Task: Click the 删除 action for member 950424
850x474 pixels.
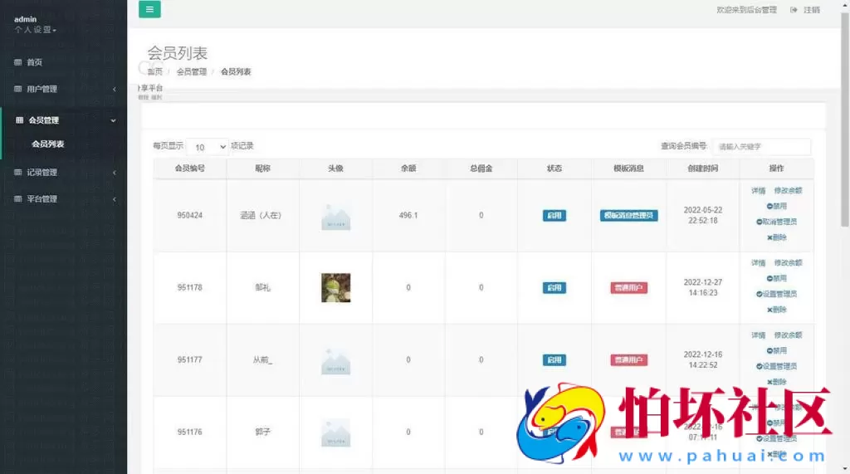Action: (x=777, y=237)
